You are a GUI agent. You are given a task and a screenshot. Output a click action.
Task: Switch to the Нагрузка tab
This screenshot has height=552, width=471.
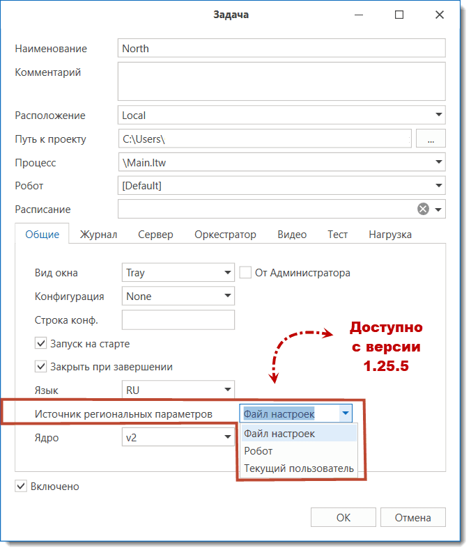point(390,235)
